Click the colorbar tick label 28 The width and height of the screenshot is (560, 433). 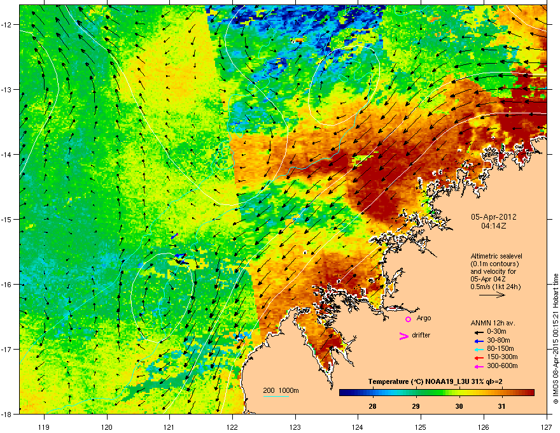point(372,406)
